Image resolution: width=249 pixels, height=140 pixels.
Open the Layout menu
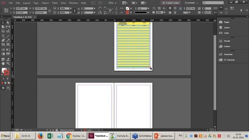click(x=26, y=3)
